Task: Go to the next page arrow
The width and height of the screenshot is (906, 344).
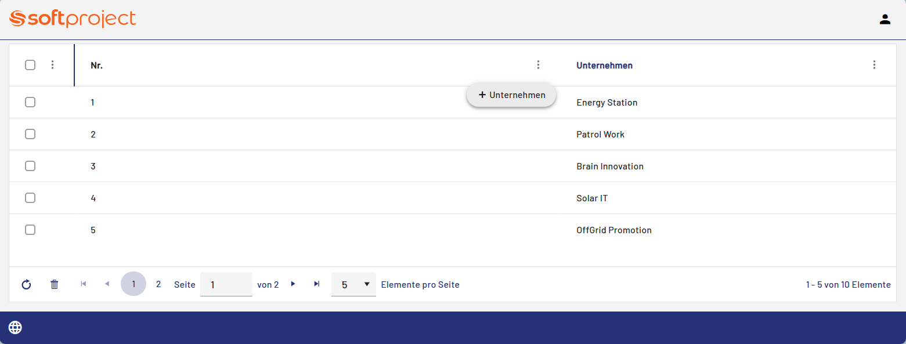Action: pyautogui.click(x=293, y=284)
